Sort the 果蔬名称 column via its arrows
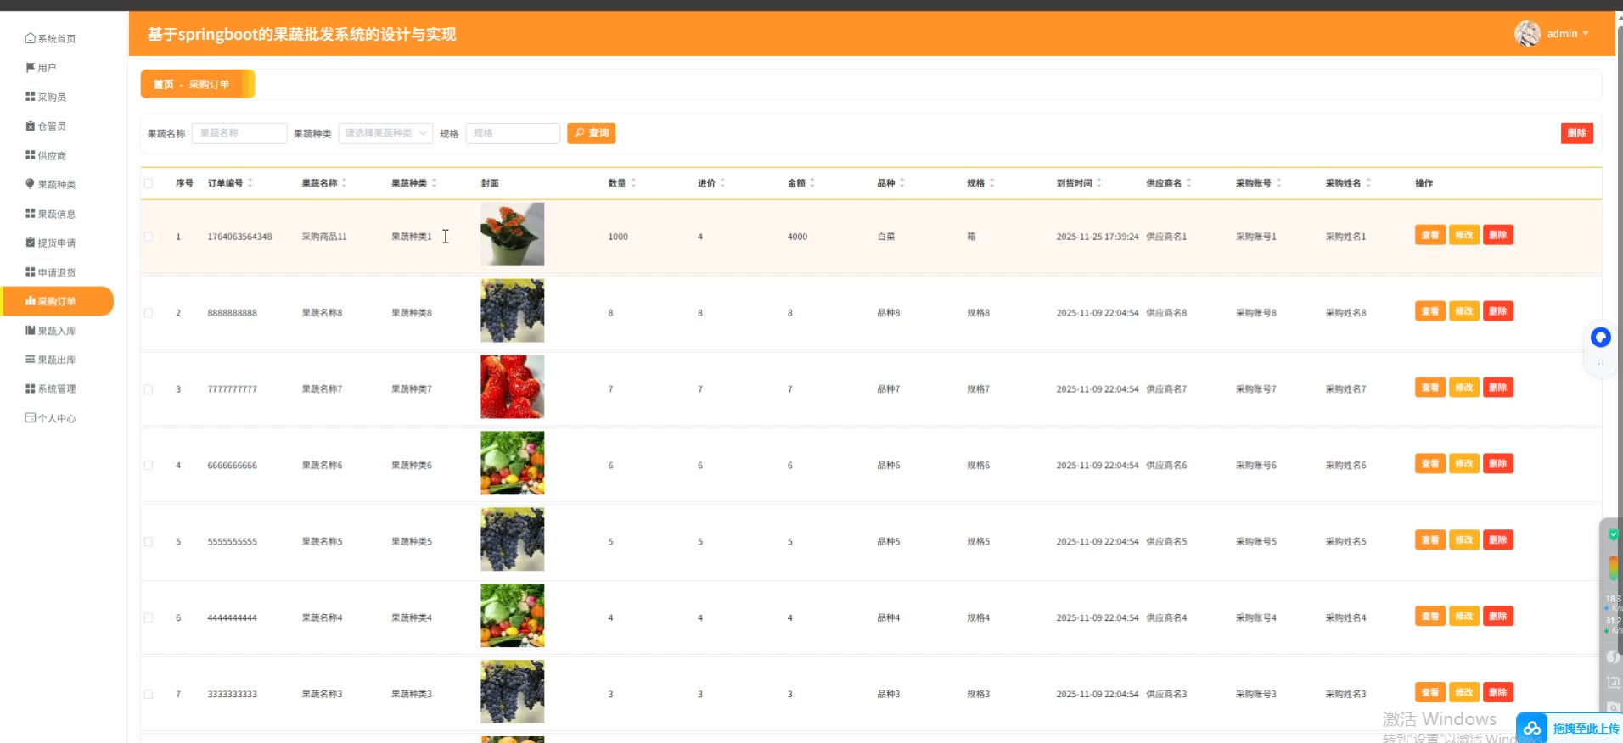The width and height of the screenshot is (1623, 743). 345,183
